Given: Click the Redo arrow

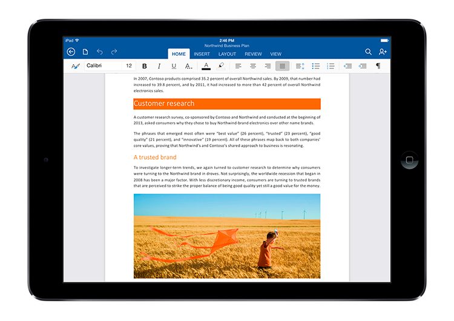Looking at the screenshot, I should [x=114, y=52].
